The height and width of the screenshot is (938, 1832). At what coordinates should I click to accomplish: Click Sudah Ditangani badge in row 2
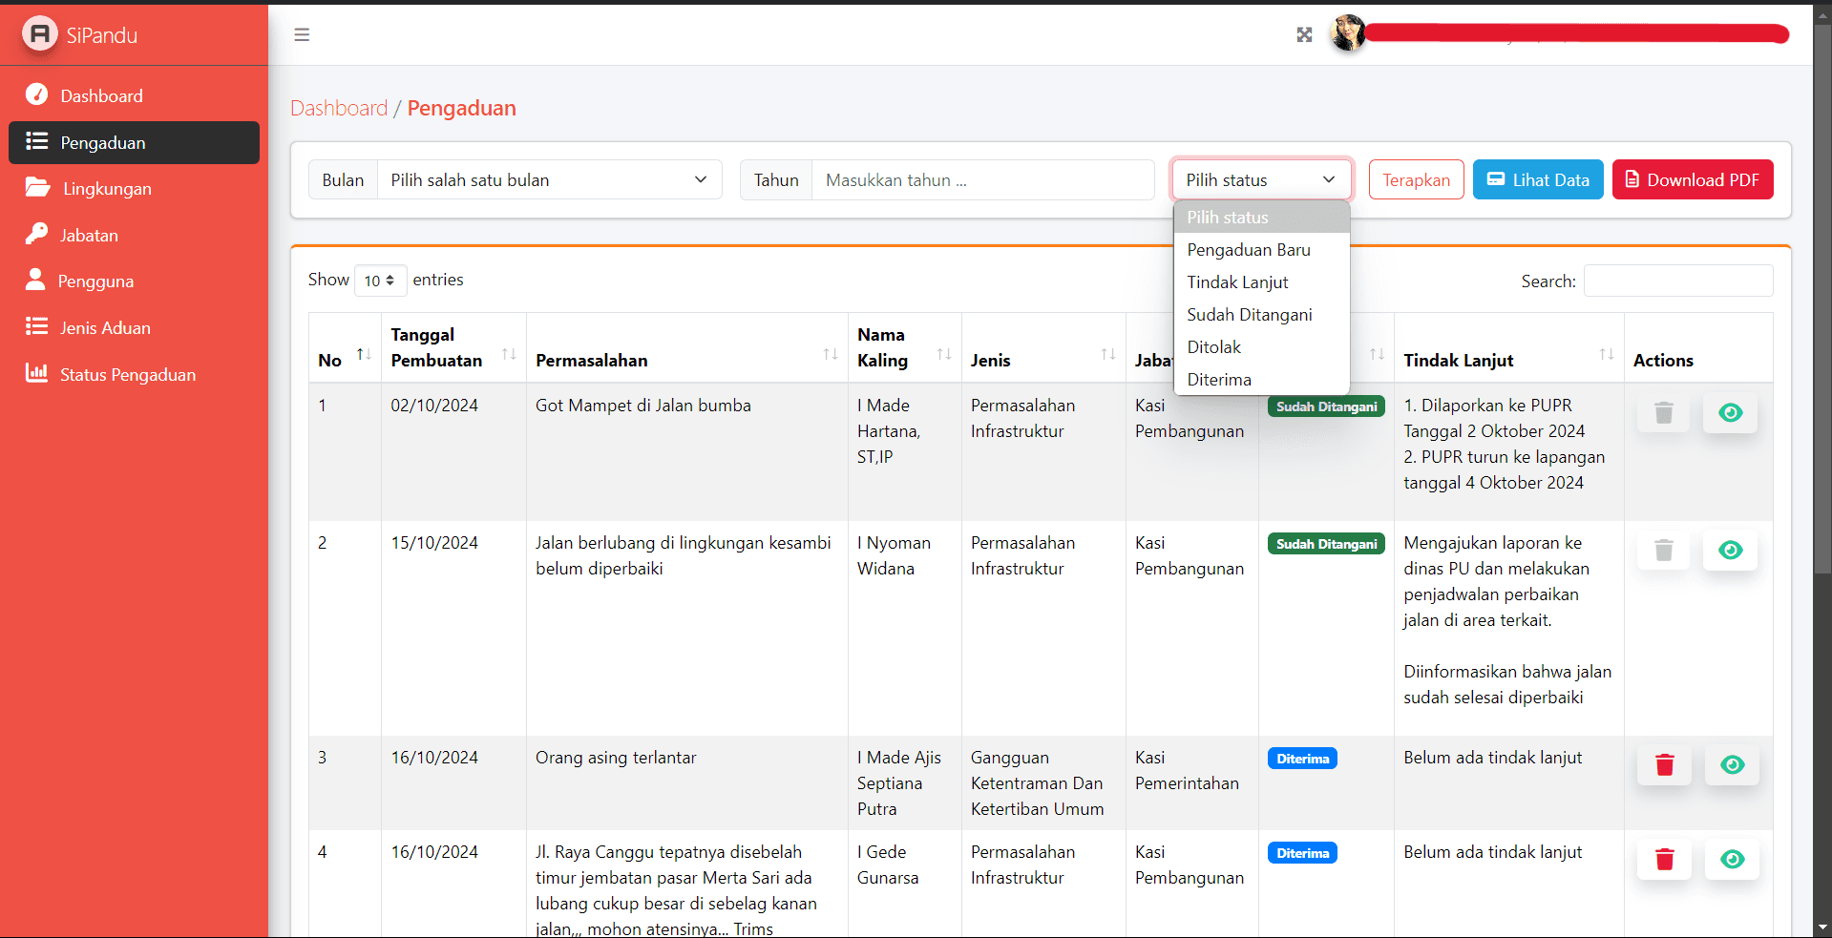(1326, 544)
